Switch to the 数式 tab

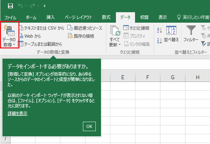106,17
